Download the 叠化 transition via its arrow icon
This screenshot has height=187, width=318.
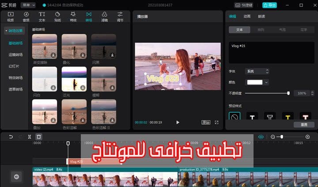[83, 55]
